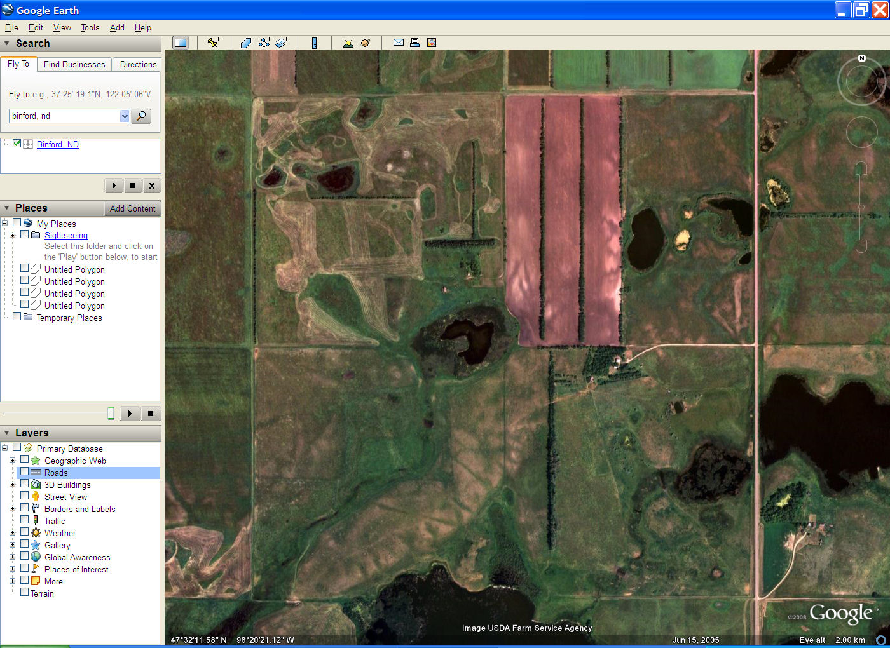Click the Look joystick inside compass ring
Image resolution: width=890 pixels, height=648 pixels.
tap(862, 81)
